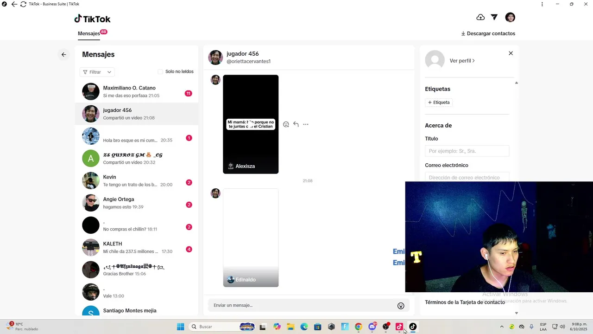Switch to the Mensajes tab
This screenshot has height=334, width=593.
click(89, 33)
